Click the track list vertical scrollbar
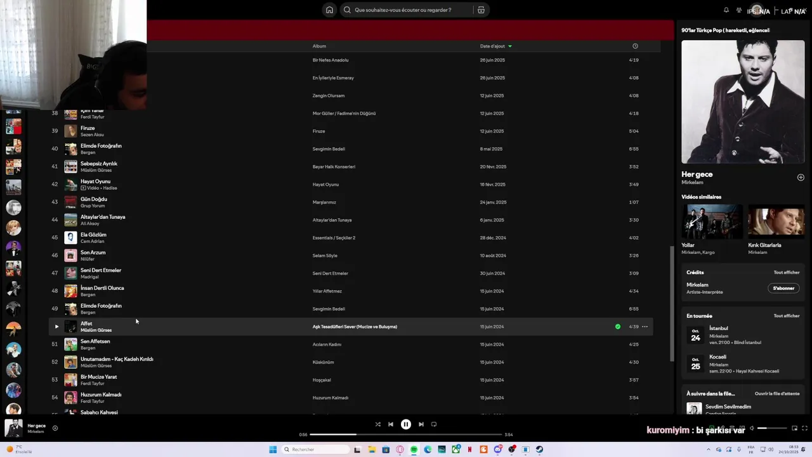This screenshot has width=812, height=457. 671,305
